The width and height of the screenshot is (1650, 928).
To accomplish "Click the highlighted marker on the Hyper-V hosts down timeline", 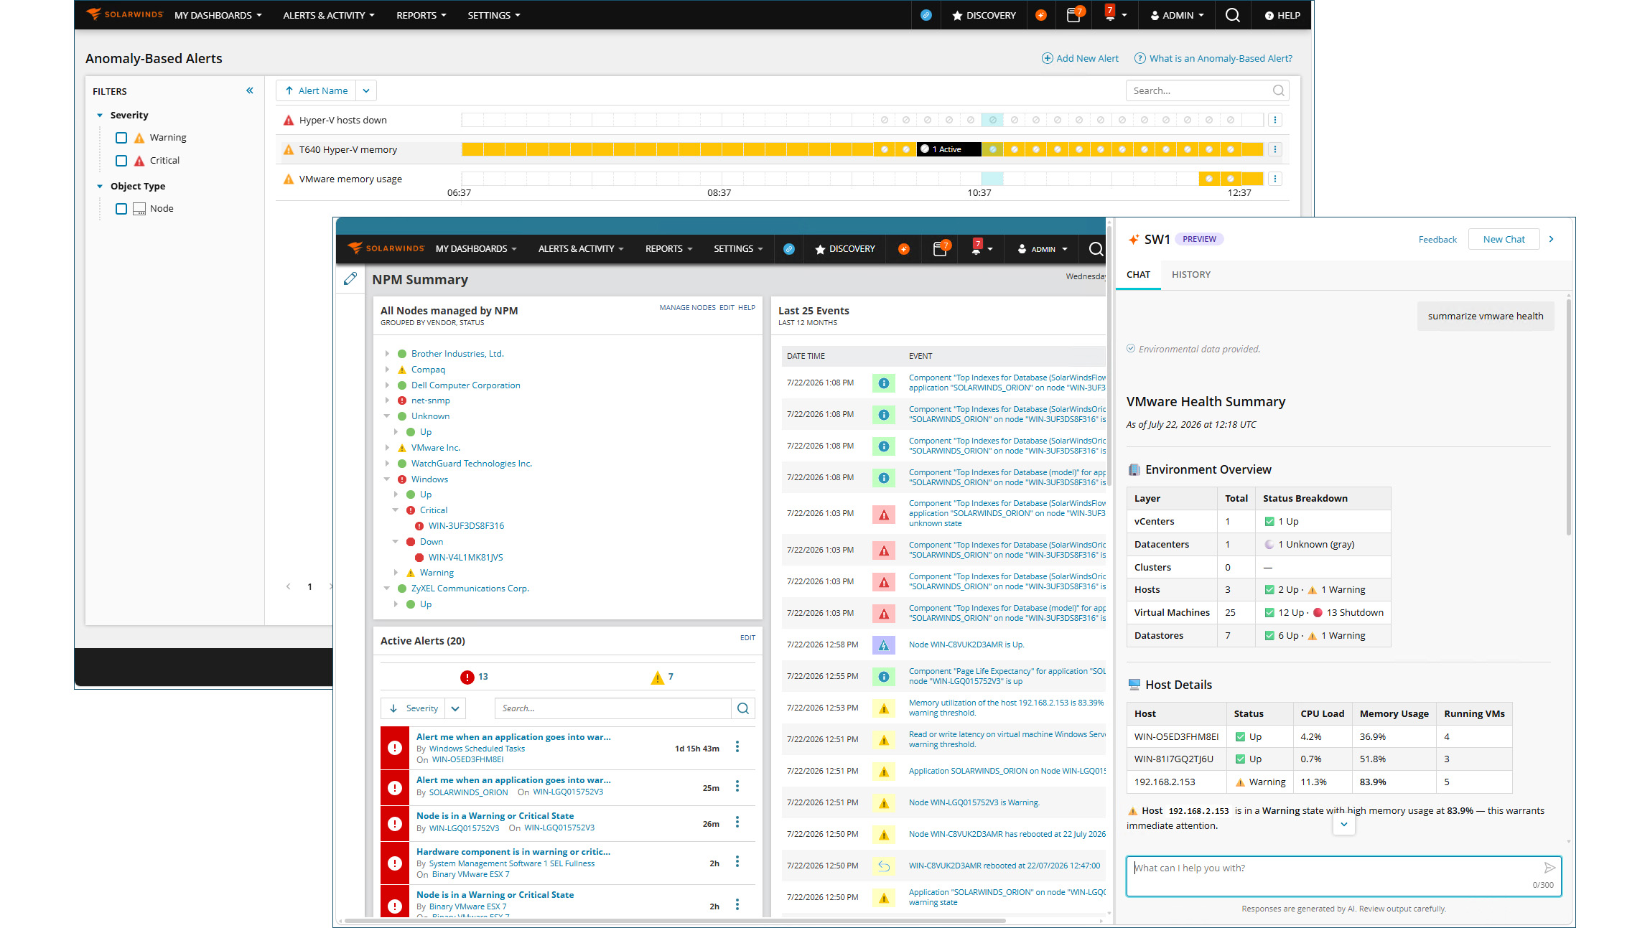I will pos(992,120).
